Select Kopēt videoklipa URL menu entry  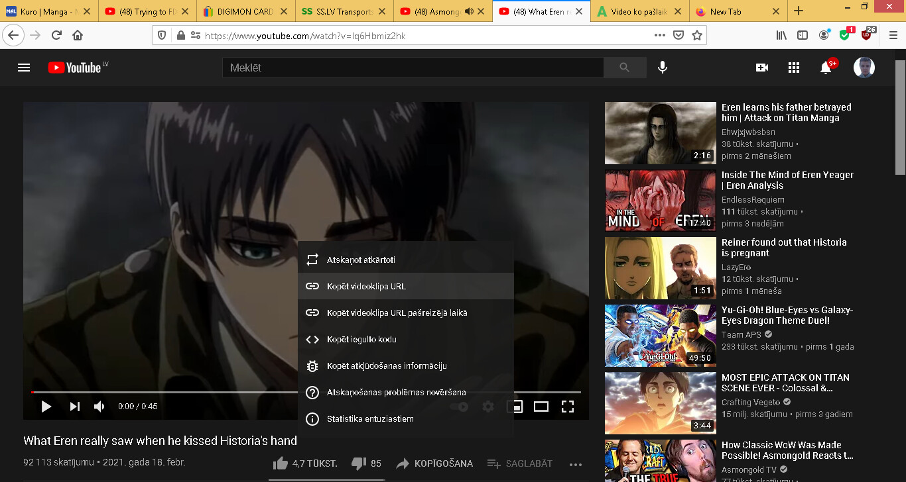366,287
